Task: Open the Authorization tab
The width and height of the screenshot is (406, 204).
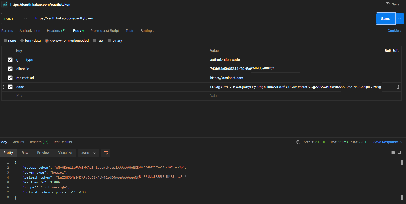Action: click(x=30, y=31)
